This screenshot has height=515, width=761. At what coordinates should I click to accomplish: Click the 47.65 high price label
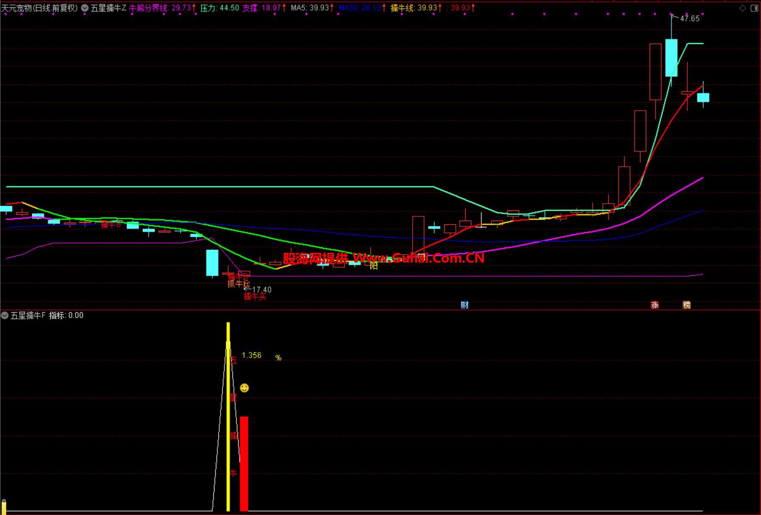coord(690,18)
